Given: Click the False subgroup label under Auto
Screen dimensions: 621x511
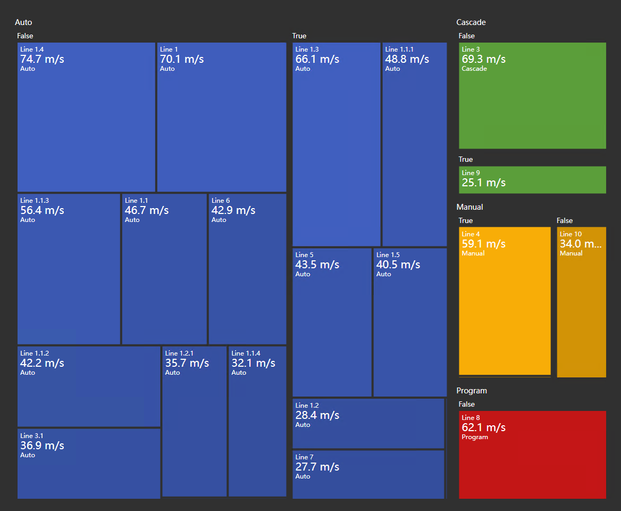Looking at the screenshot, I should pos(25,36).
